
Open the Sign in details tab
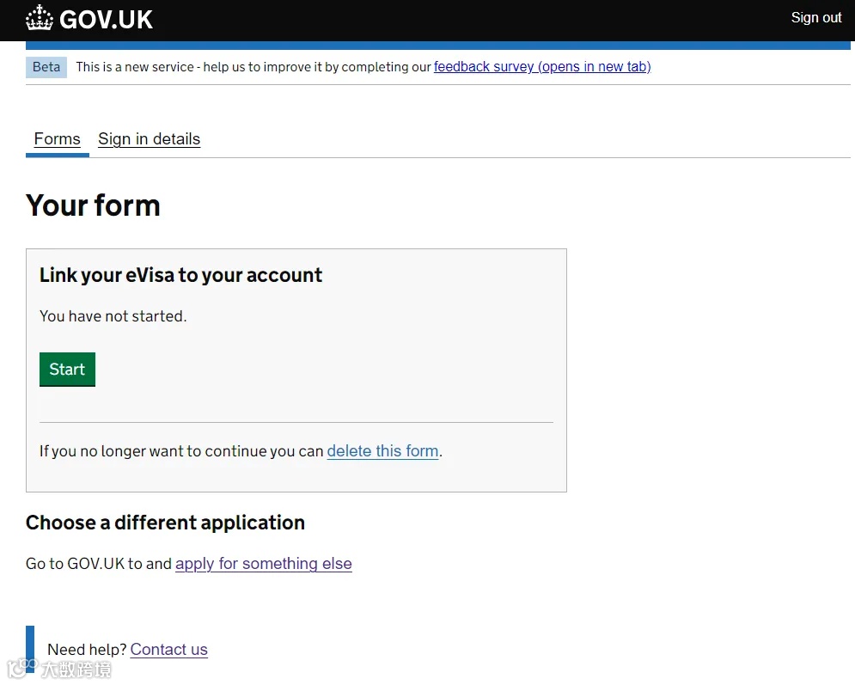click(149, 139)
